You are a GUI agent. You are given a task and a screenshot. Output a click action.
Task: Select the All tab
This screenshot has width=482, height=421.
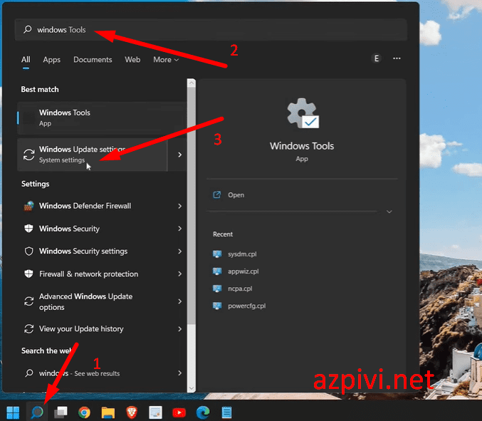pyautogui.click(x=26, y=60)
